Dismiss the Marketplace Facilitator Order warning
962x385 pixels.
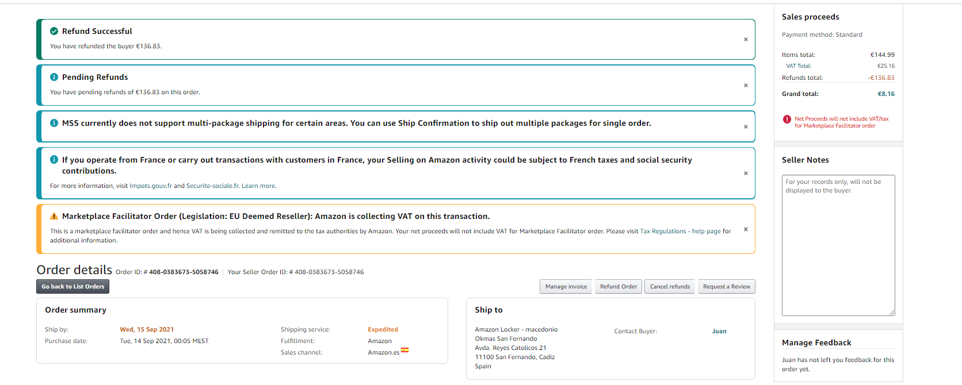pos(746,229)
